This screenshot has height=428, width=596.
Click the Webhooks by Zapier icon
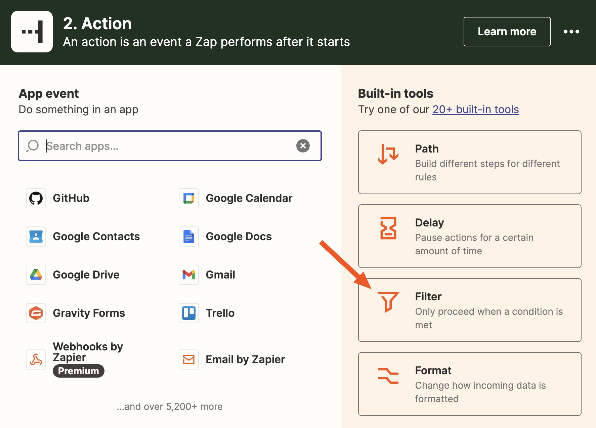pyautogui.click(x=36, y=359)
